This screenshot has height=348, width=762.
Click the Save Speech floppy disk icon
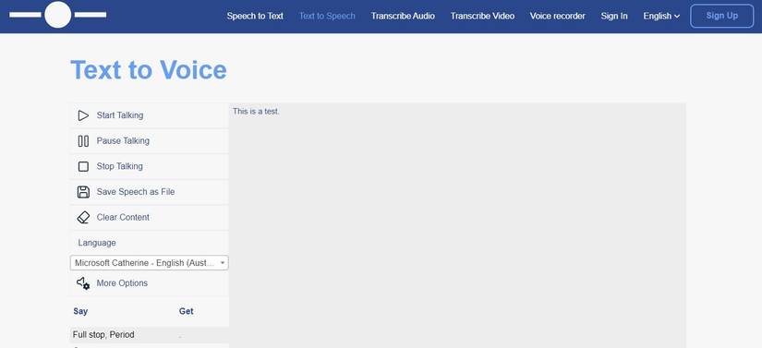[83, 192]
